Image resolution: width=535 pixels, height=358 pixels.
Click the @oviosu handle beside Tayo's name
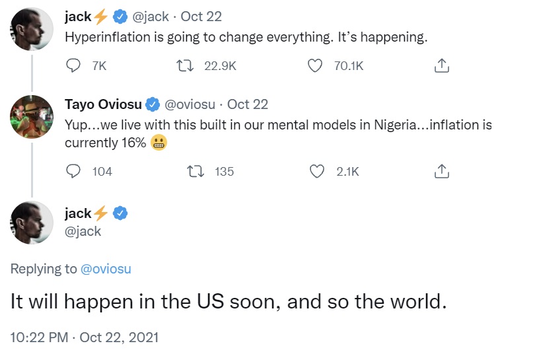click(190, 104)
